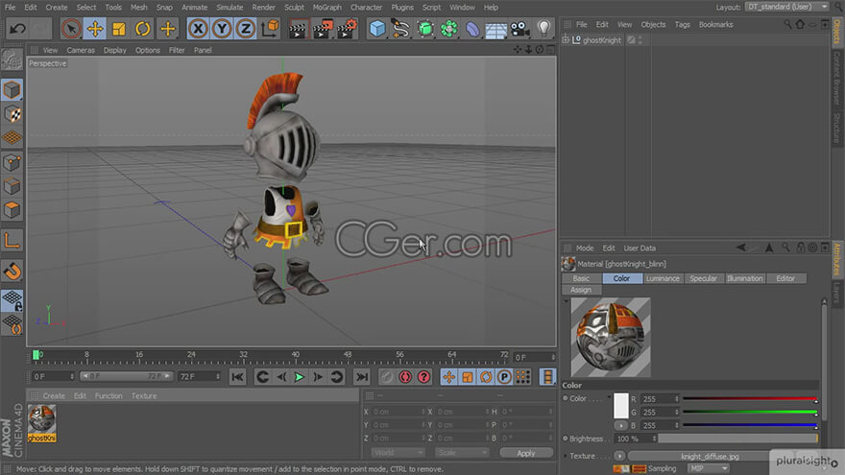
Task: Toggle the magnet Snap icon
Action: [12, 271]
